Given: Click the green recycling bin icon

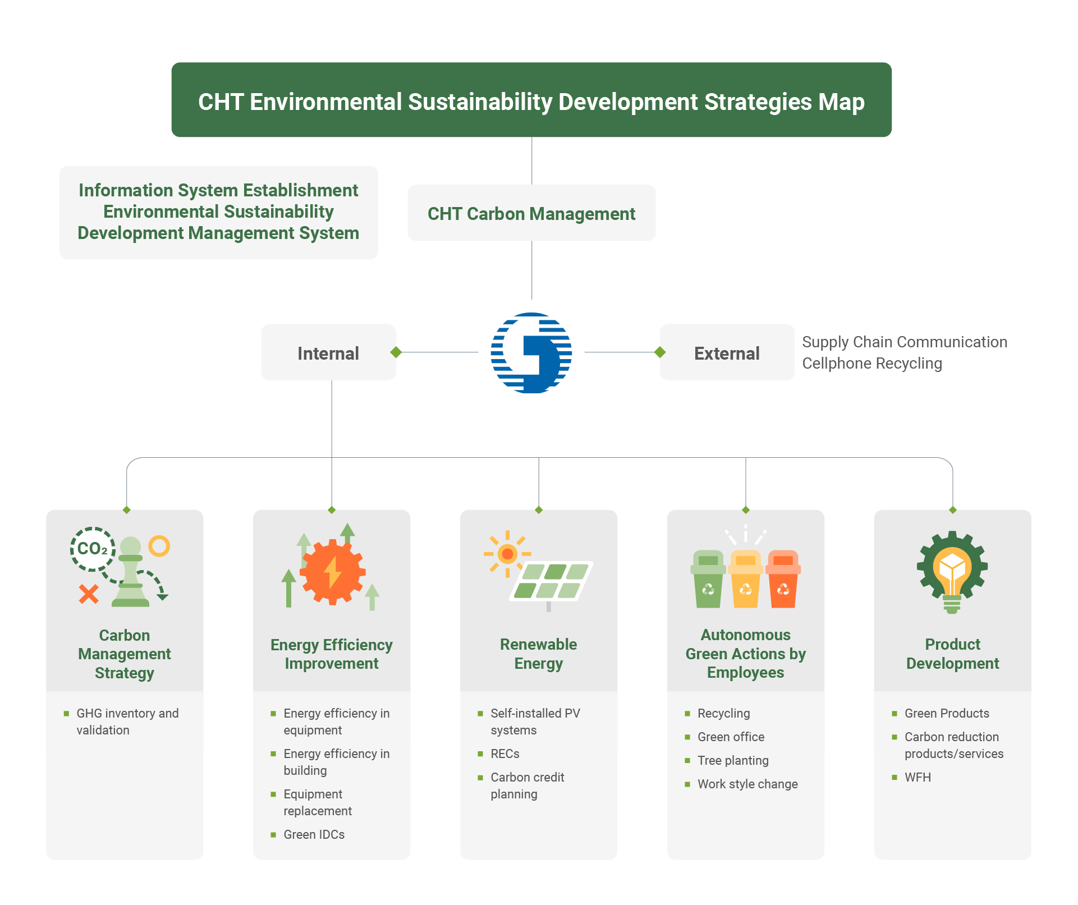Looking at the screenshot, I should (x=708, y=578).
